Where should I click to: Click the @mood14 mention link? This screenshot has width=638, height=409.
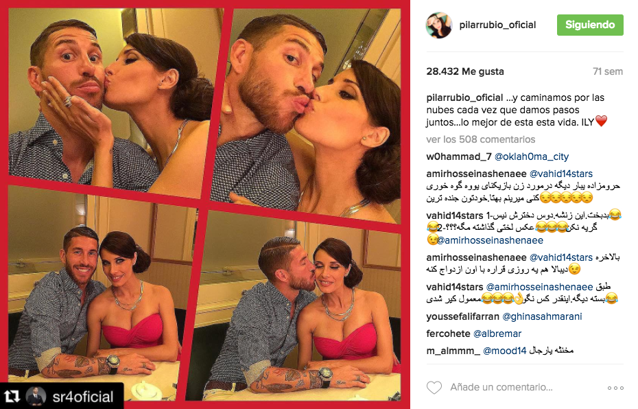(504, 351)
